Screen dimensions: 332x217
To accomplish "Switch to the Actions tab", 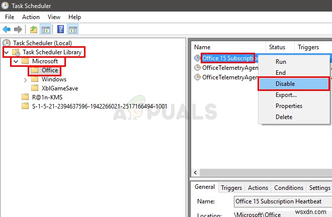I will click(258, 187).
